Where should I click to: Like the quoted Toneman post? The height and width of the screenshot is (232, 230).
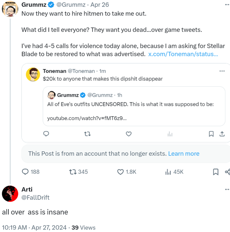pos(129,134)
